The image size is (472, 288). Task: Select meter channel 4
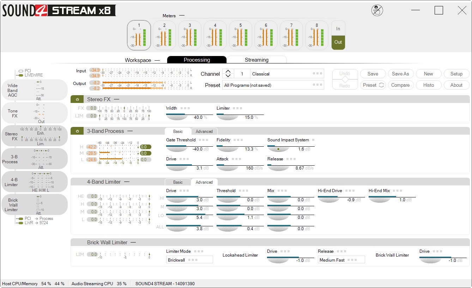point(215,35)
